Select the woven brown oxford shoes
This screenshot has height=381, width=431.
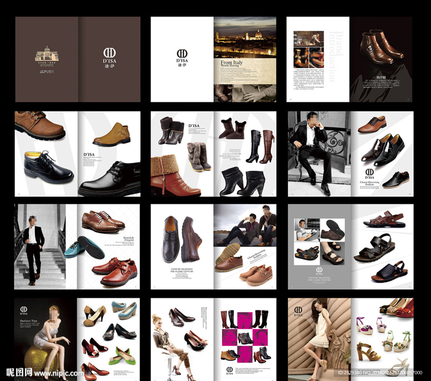tap(103, 222)
